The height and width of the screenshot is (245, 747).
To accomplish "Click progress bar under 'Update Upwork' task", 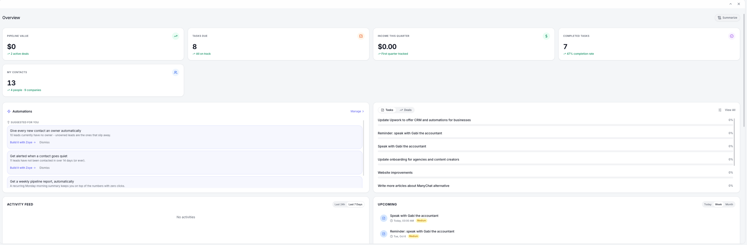I will (x=555, y=125).
